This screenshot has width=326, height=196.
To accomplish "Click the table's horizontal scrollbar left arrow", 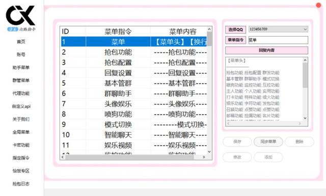I will click(x=62, y=157).
